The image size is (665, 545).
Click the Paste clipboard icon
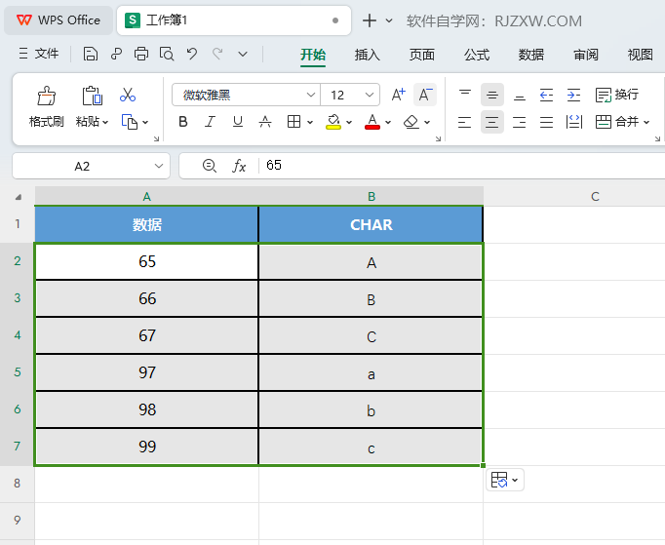tap(92, 96)
